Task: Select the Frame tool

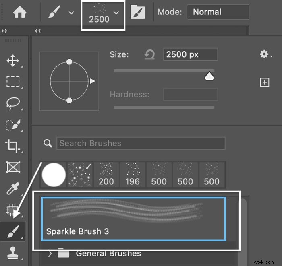Action: [x=13, y=167]
